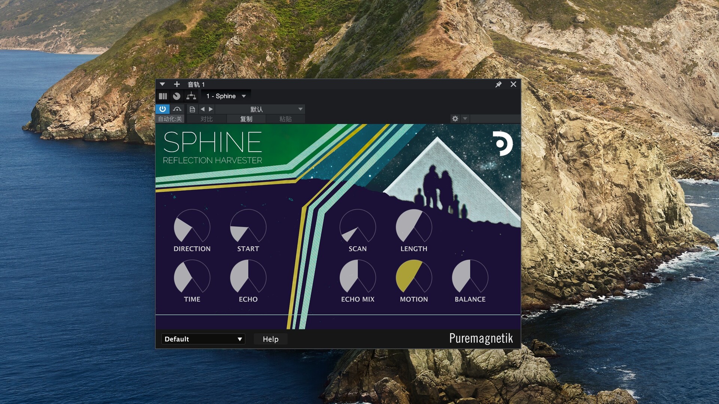Toggle the arc-shaped button beside the power button
719x404 pixels.
(177, 109)
